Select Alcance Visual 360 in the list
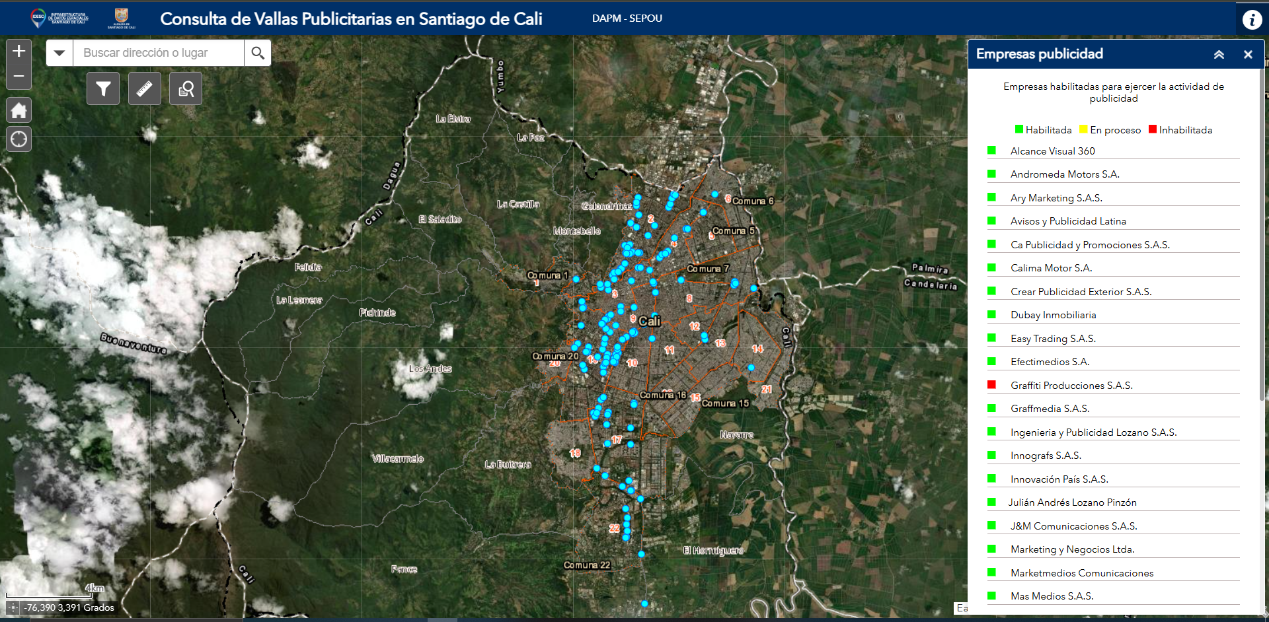The width and height of the screenshot is (1269, 622). pos(1052,151)
